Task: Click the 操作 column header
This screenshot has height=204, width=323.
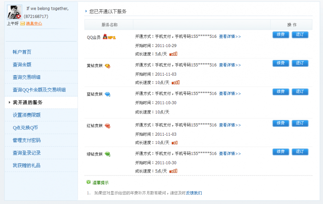Action: [292, 25]
